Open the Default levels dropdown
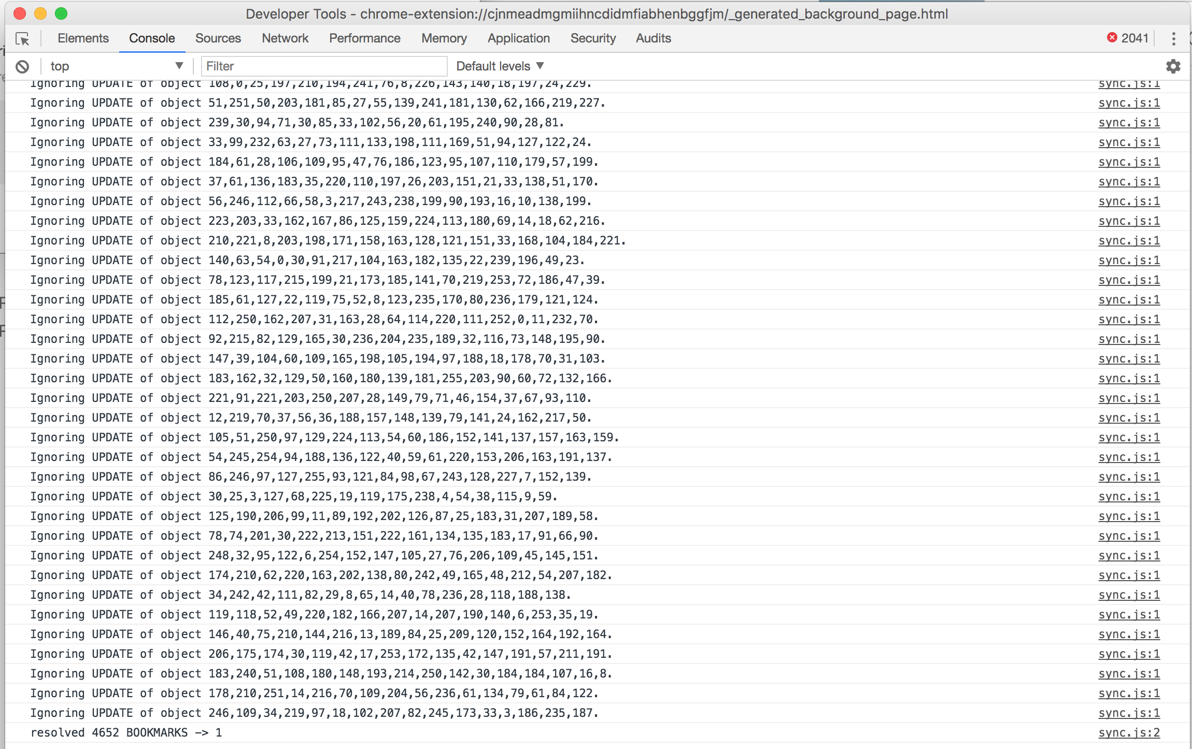This screenshot has width=1192, height=749. pyautogui.click(x=500, y=66)
